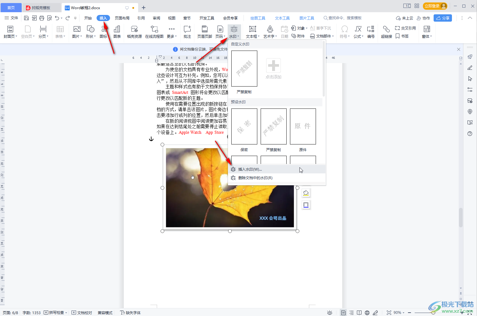The height and width of the screenshot is (316, 477).
Task: Click the Print icon
Action: pyautogui.click(x=42, y=18)
